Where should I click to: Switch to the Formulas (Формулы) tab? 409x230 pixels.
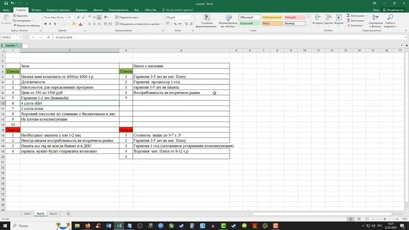coord(81,10)
